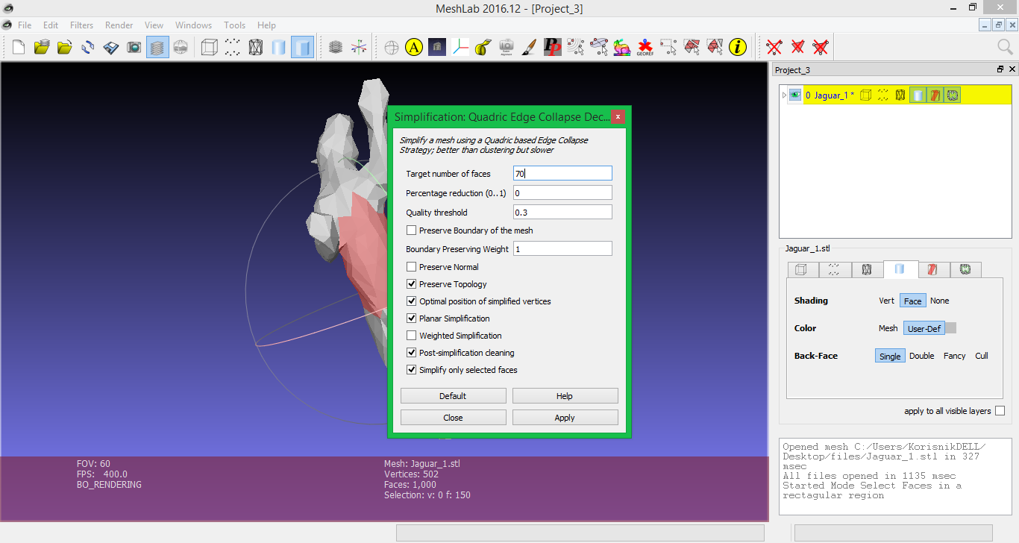The height and width of the screenshot is (543, 1019).
Task: Close the dialog with the Close button
Action: click(453, 418)
